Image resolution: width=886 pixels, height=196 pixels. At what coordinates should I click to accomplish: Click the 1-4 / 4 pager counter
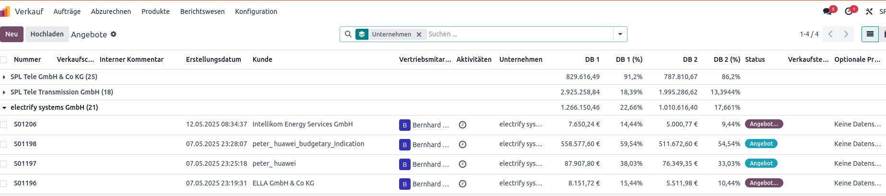(809, 34)
